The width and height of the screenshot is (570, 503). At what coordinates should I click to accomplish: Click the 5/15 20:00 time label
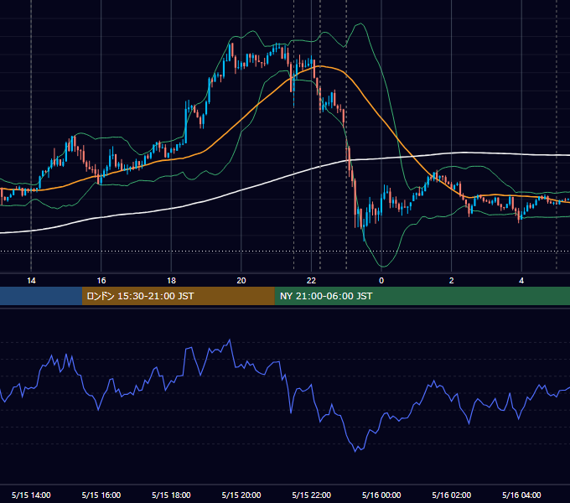coord(241,495)
